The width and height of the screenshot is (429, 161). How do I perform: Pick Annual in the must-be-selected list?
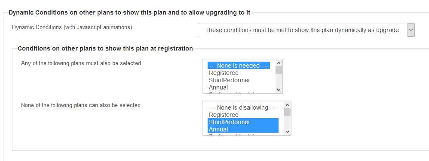218,87
